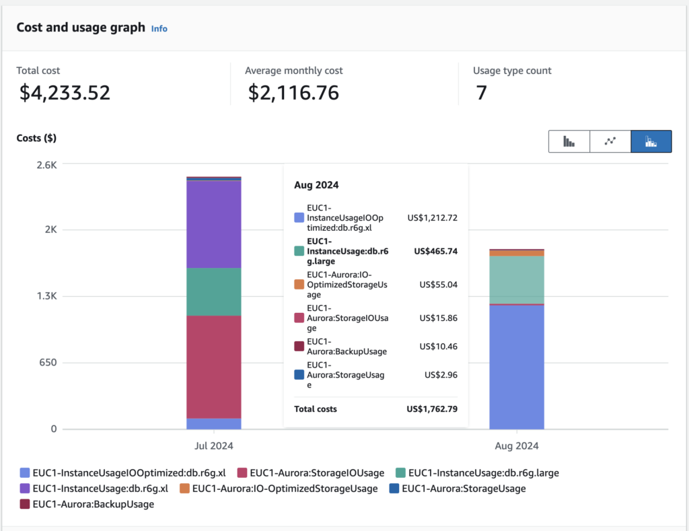The height and width of the screenshot is (531, 689).
Task: Switch to the bar chart view icon
Action: coord(569,141)
